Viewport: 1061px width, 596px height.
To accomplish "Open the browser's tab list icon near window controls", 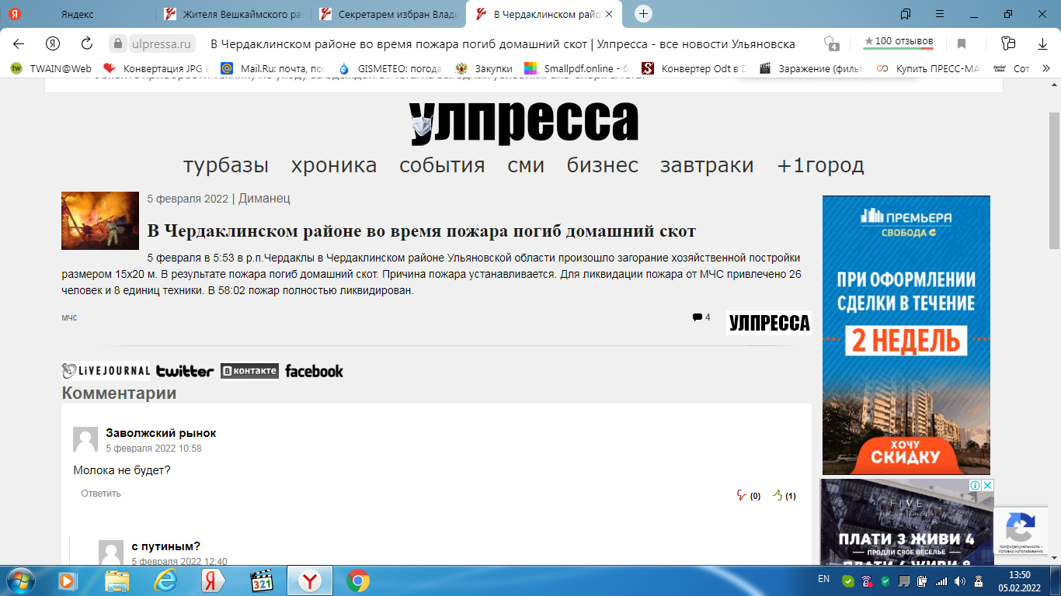I will (906, 14).
